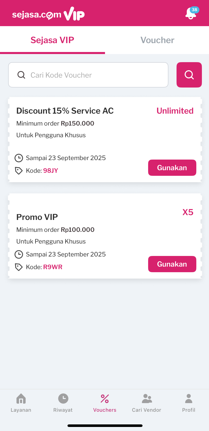Image resolution: width=209 pixels, height=431 pixels.
Task: Tap the voucher code 98JY
Action: [x=51, y=170]
